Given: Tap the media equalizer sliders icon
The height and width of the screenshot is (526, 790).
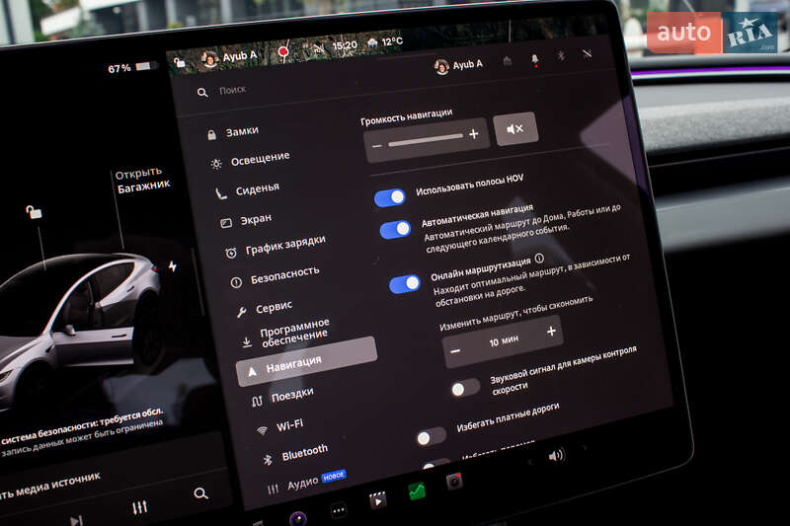Looking at the screenshot, I should (x=139, y=507).
